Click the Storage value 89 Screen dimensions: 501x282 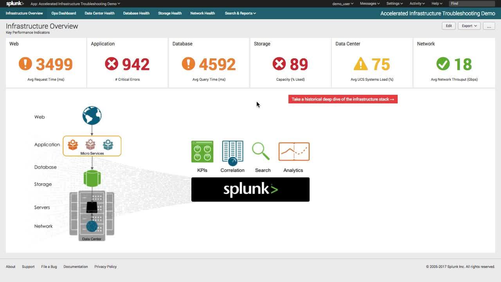point(299,64)
